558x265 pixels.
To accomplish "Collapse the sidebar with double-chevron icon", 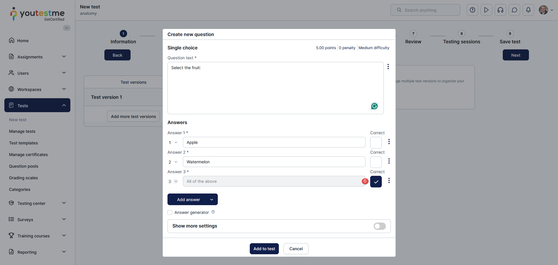I will [67, 28].
